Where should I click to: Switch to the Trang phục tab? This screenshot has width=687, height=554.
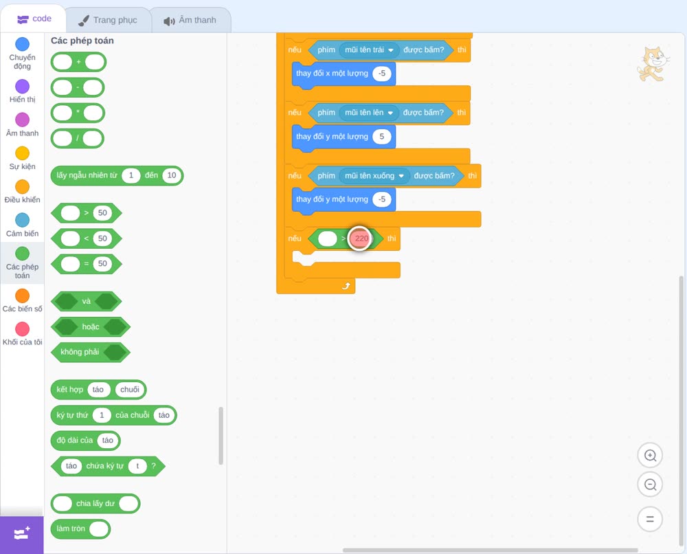[x=108, y=20]
